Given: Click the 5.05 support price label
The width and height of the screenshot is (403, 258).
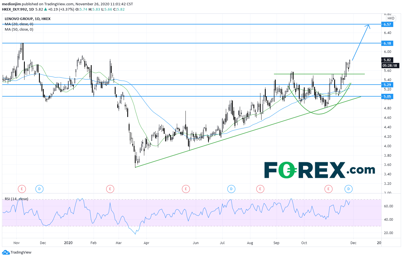Looking at the screenshot, I should (387, 97).
